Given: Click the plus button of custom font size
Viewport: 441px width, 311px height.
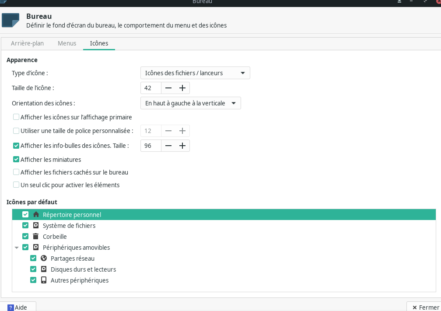Looking at the screenshot, I should click(182, 131).
